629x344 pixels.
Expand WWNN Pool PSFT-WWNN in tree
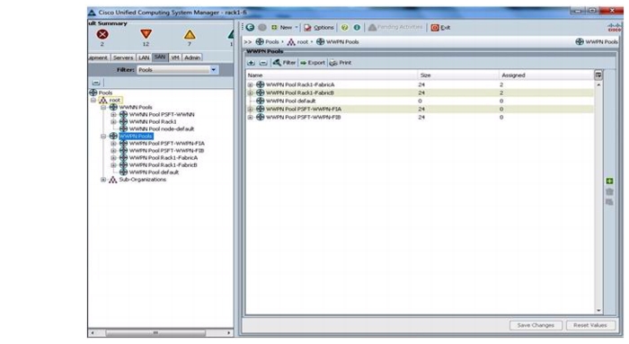click(113, 115)
